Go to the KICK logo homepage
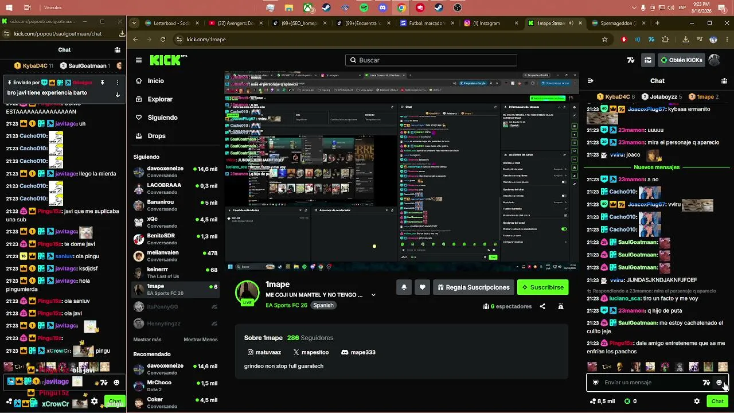 coord(168,60)
